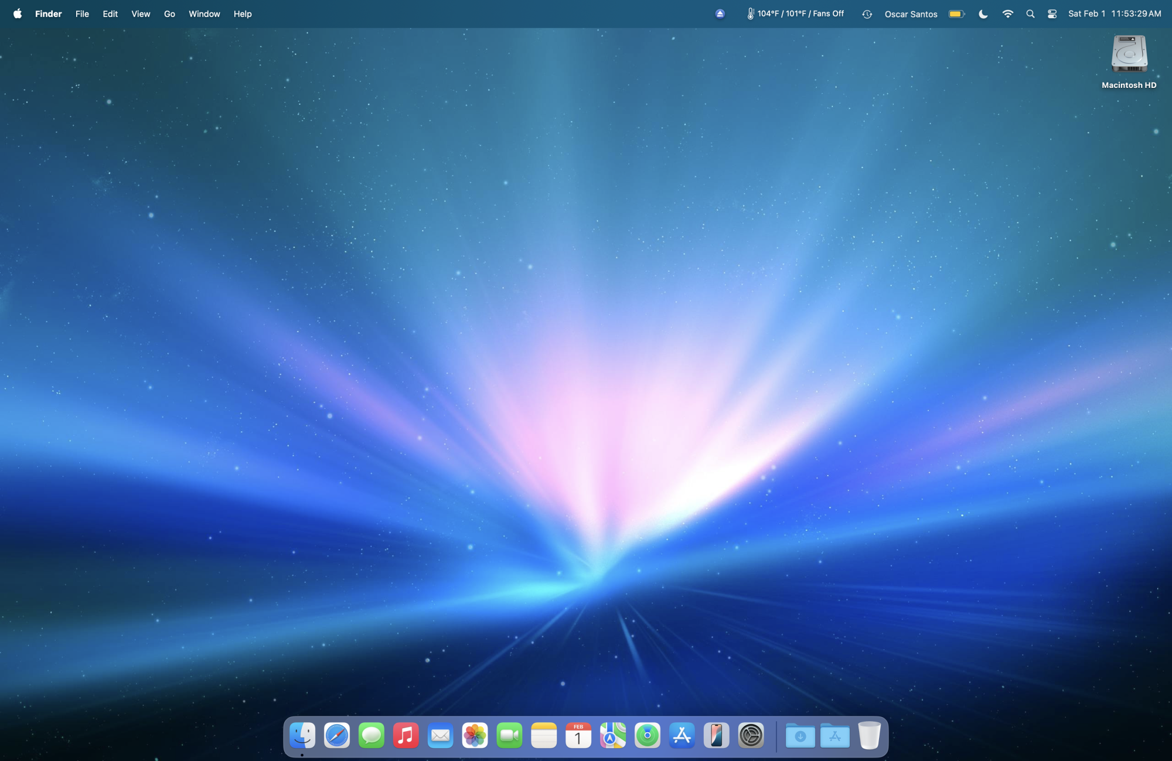This screenshot has width=1172, height=761.
Task: Open the Apple menu
Action: tap(17, 13)
